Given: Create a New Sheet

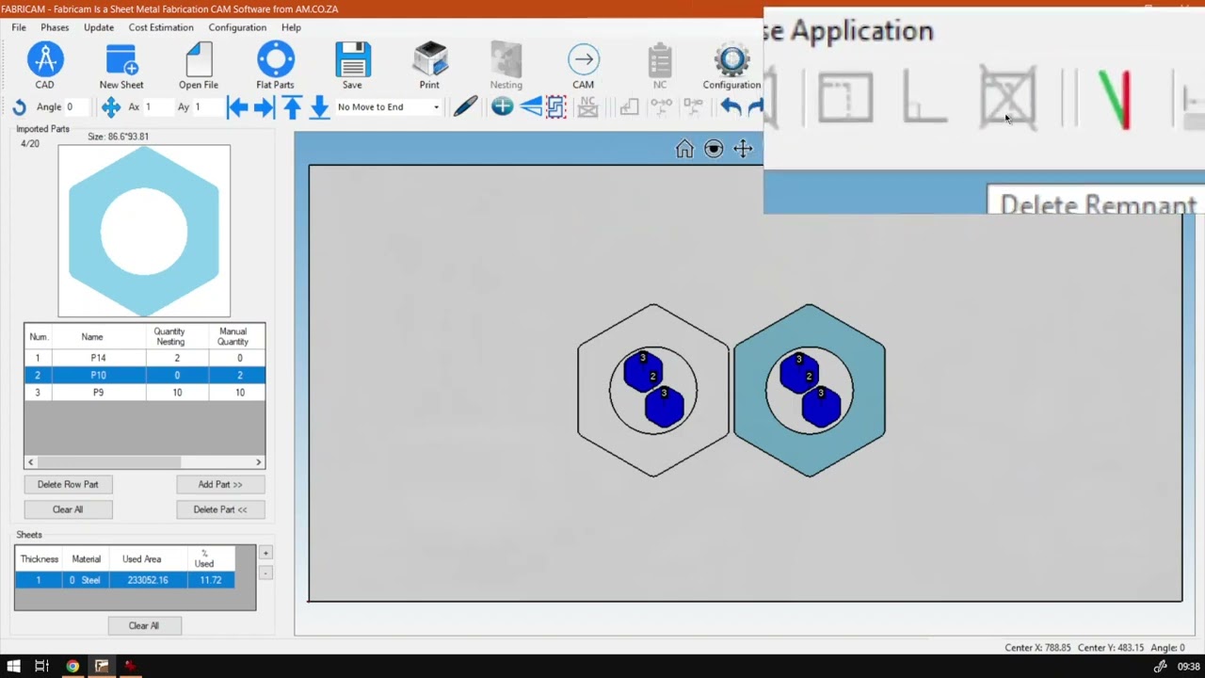Looking at the screenshot, I should click(121, 66).
